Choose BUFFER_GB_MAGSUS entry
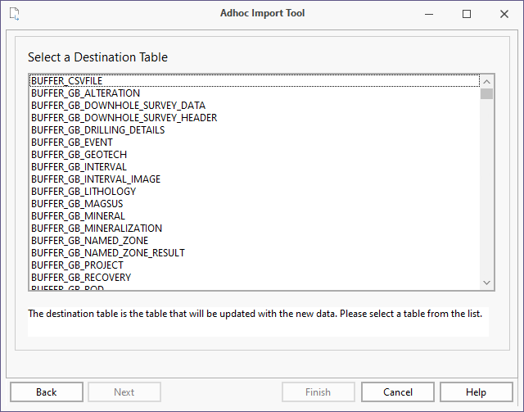 coord(78,204)
